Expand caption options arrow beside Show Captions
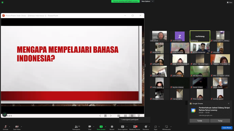The width and height of the screenshot is (234, 131). (127, 127)
